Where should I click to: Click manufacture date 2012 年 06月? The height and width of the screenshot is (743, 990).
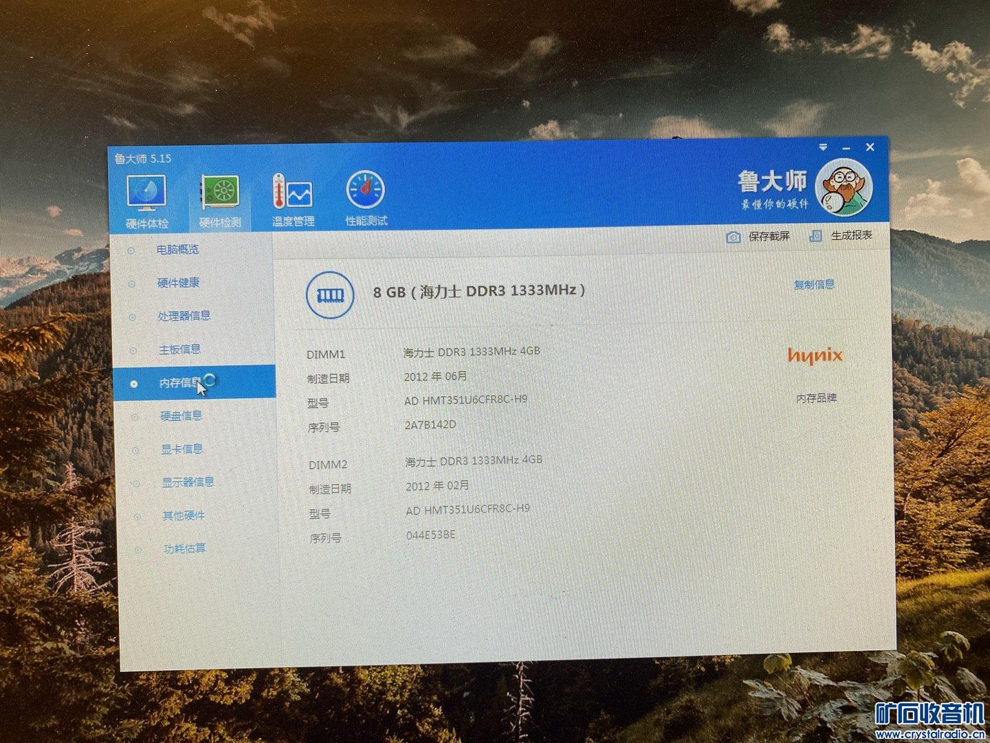tap(435, 376)
